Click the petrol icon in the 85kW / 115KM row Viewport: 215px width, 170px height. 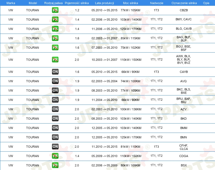55,38
